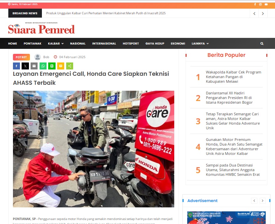
Task: Share article via SMS icon
Action: (x=61, y=66)
